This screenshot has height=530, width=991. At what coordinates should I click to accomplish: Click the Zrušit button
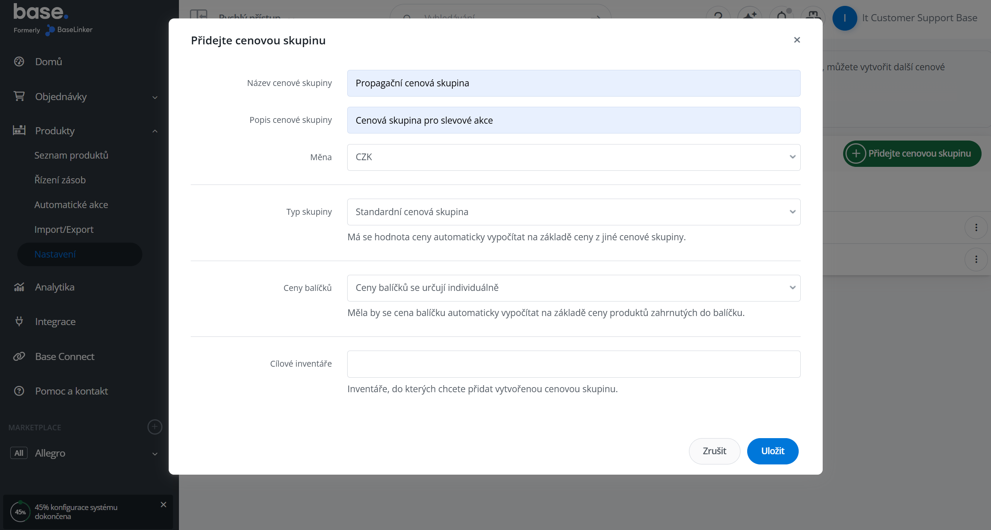coord(714,451)
